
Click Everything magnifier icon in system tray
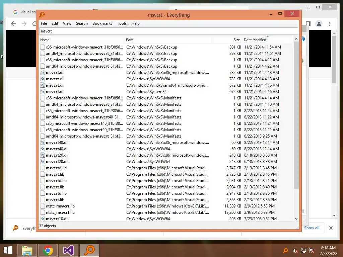285,251
